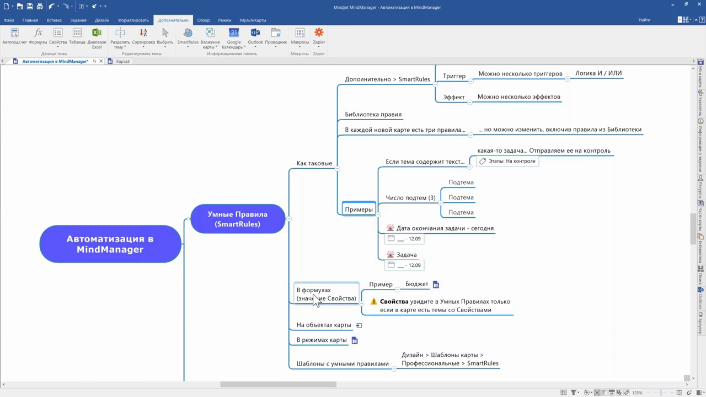Switch to the Вставка ribbon tab
The height and width of the screenshot is (397, 706).
click(54, 20)
